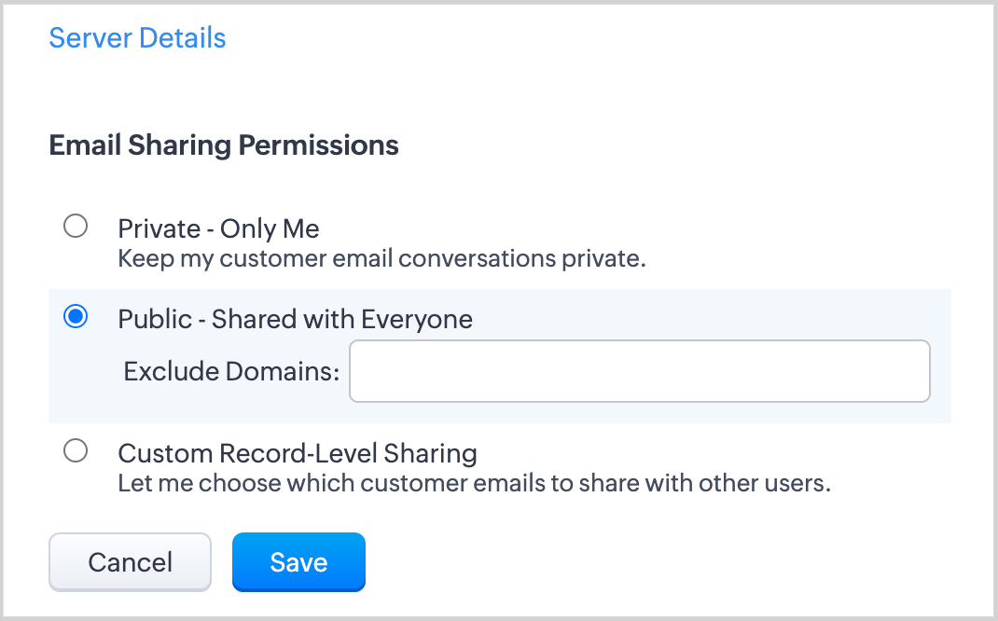Click the 'Exclude Domains:' field label
This screenshot has width=998, height=621.
tap(231, 371)
